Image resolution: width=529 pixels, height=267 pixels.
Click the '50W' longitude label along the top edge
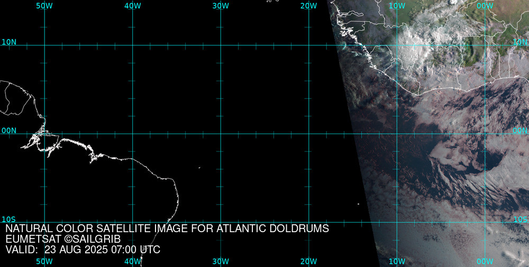pos(44,6)
